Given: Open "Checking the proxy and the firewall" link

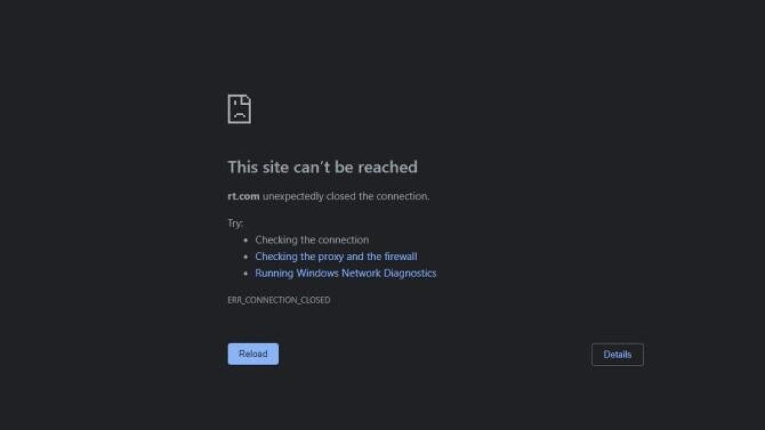Looking at the screenshot, I should click(336, 257).
